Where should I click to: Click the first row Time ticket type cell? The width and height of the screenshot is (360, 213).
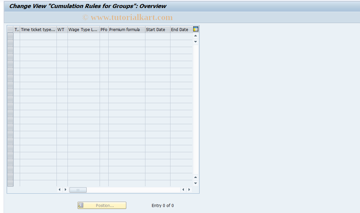38,36
